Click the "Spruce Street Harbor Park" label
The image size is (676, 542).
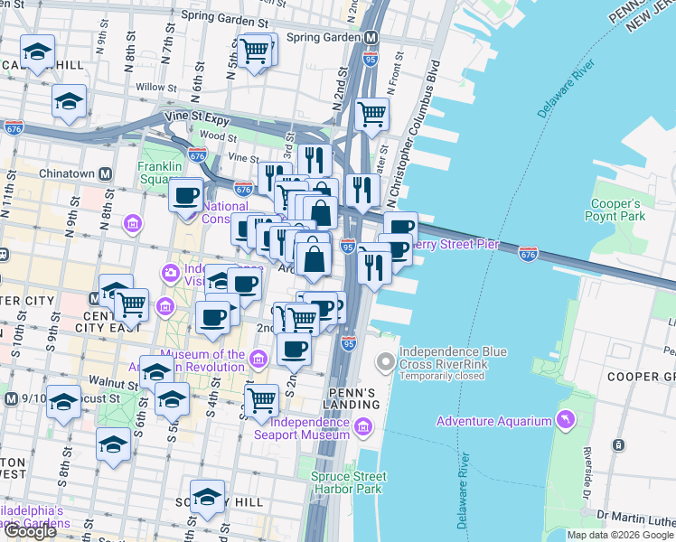pyautogui.click(x=348, y=482)
